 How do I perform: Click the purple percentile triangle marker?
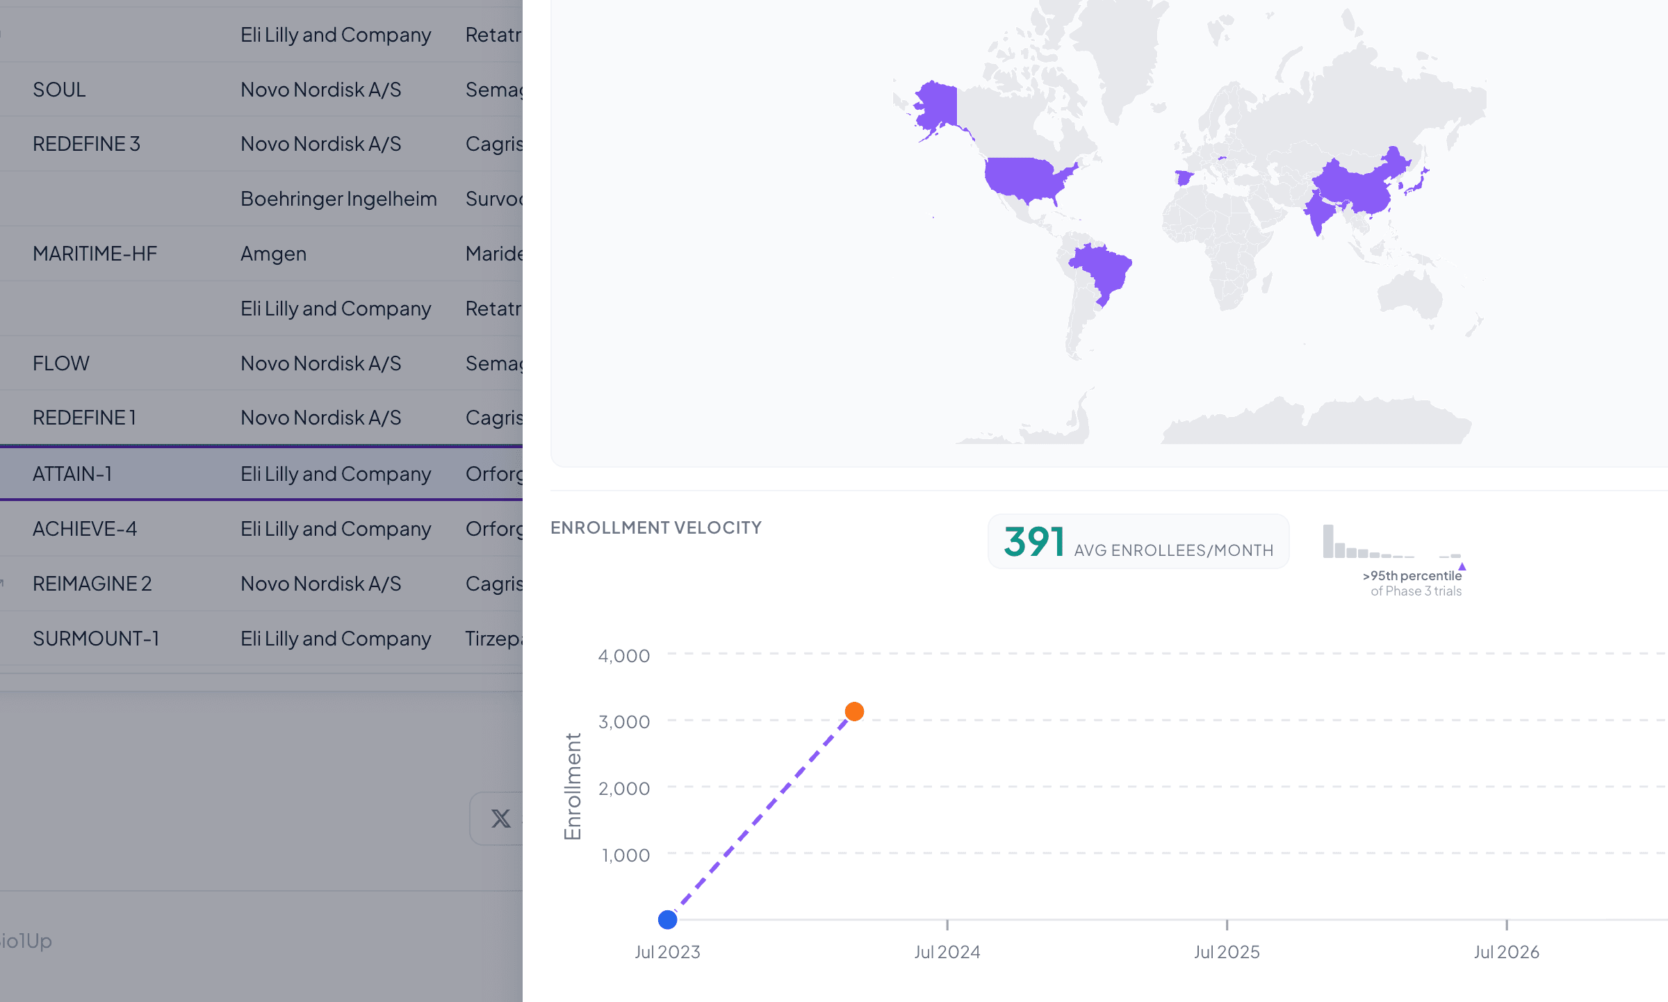pos(1462,566)
